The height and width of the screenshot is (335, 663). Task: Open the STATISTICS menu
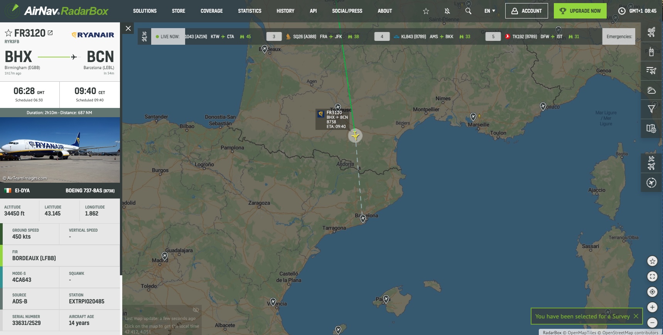pyautogui.click(x=250, y=11)
